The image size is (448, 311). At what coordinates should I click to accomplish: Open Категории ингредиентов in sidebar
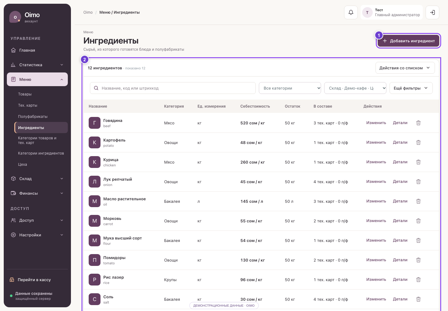pos(41,153)
